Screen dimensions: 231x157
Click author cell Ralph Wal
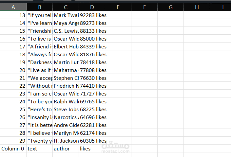coord(66,101)
